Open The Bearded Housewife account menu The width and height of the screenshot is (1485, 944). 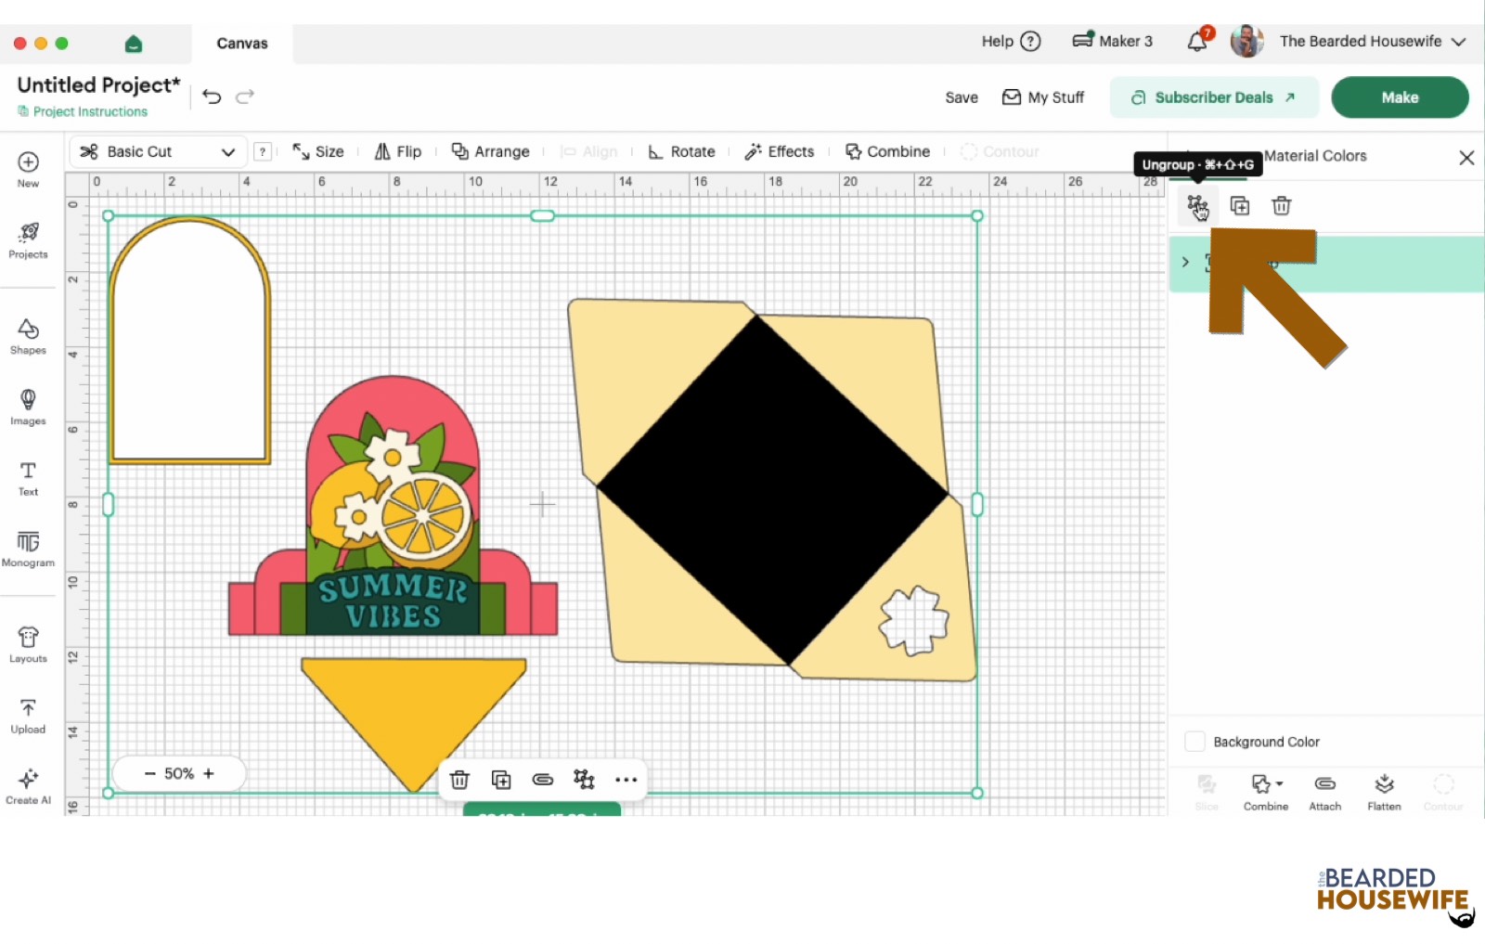[1372, 42]
